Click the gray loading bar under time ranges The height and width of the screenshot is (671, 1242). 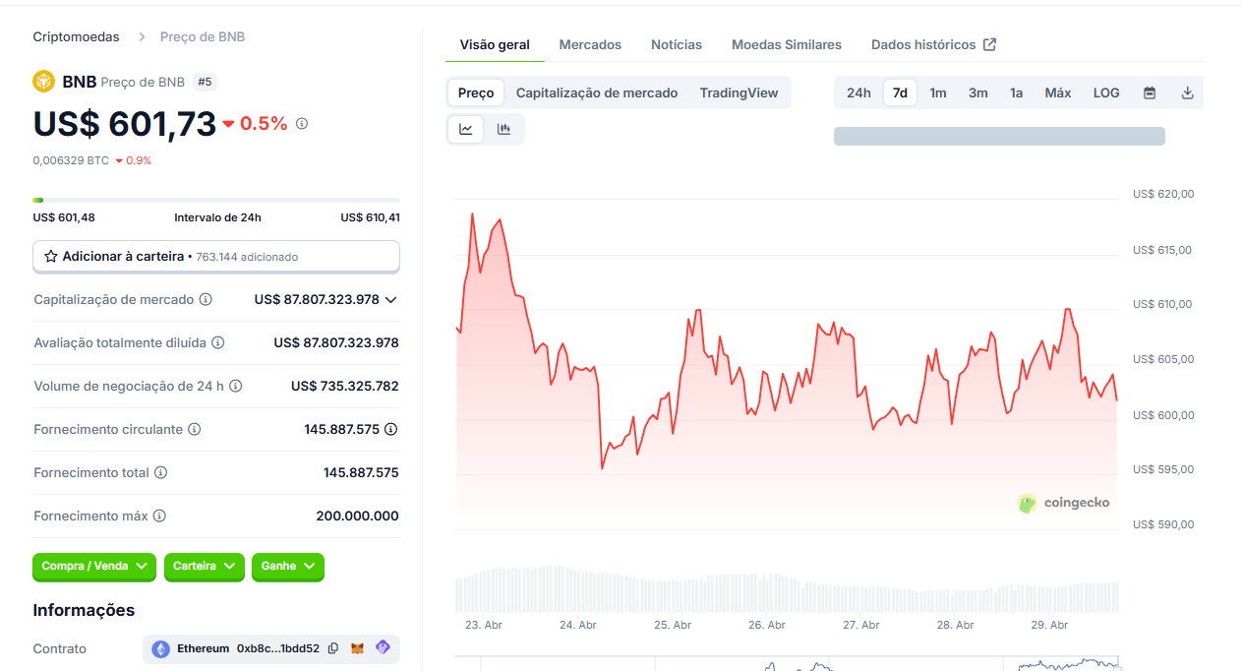999,136
